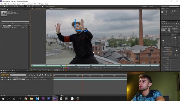
Task: Open the Window menu
Action: pyautogui.click(x=41, y=4)
